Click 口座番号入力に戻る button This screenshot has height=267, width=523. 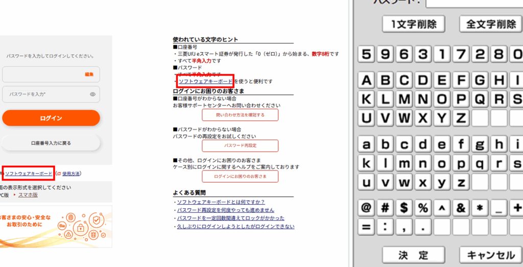(x=51, y=143)
